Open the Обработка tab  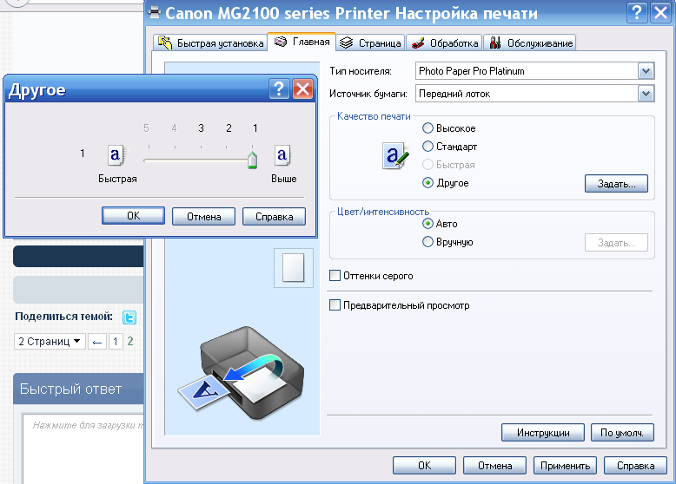[444, 43]
